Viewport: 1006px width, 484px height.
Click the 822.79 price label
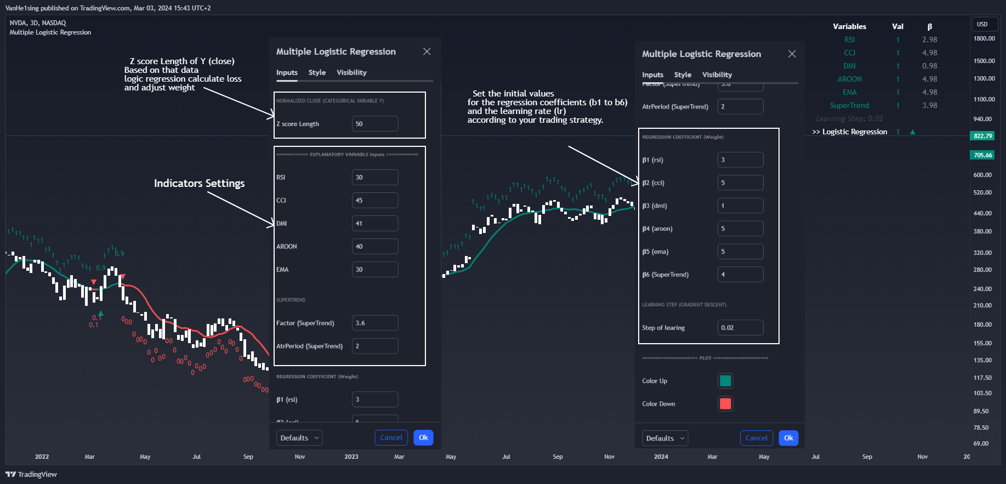coord(982,136)
